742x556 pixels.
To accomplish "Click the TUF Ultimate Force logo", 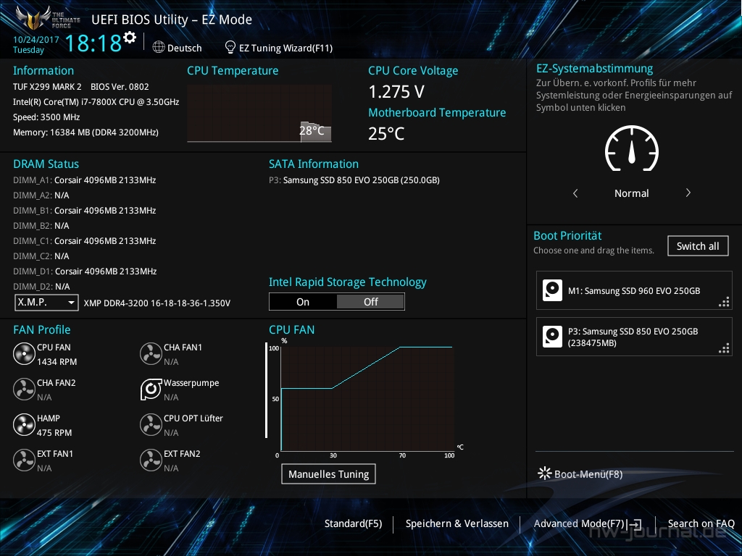I will click(47, 18).
